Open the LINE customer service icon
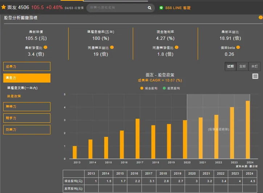 tap(161, 8)
